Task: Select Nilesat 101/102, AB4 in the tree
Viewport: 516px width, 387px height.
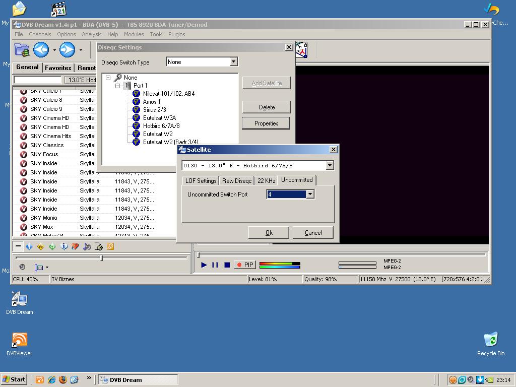Action: [x=169, y=94]
